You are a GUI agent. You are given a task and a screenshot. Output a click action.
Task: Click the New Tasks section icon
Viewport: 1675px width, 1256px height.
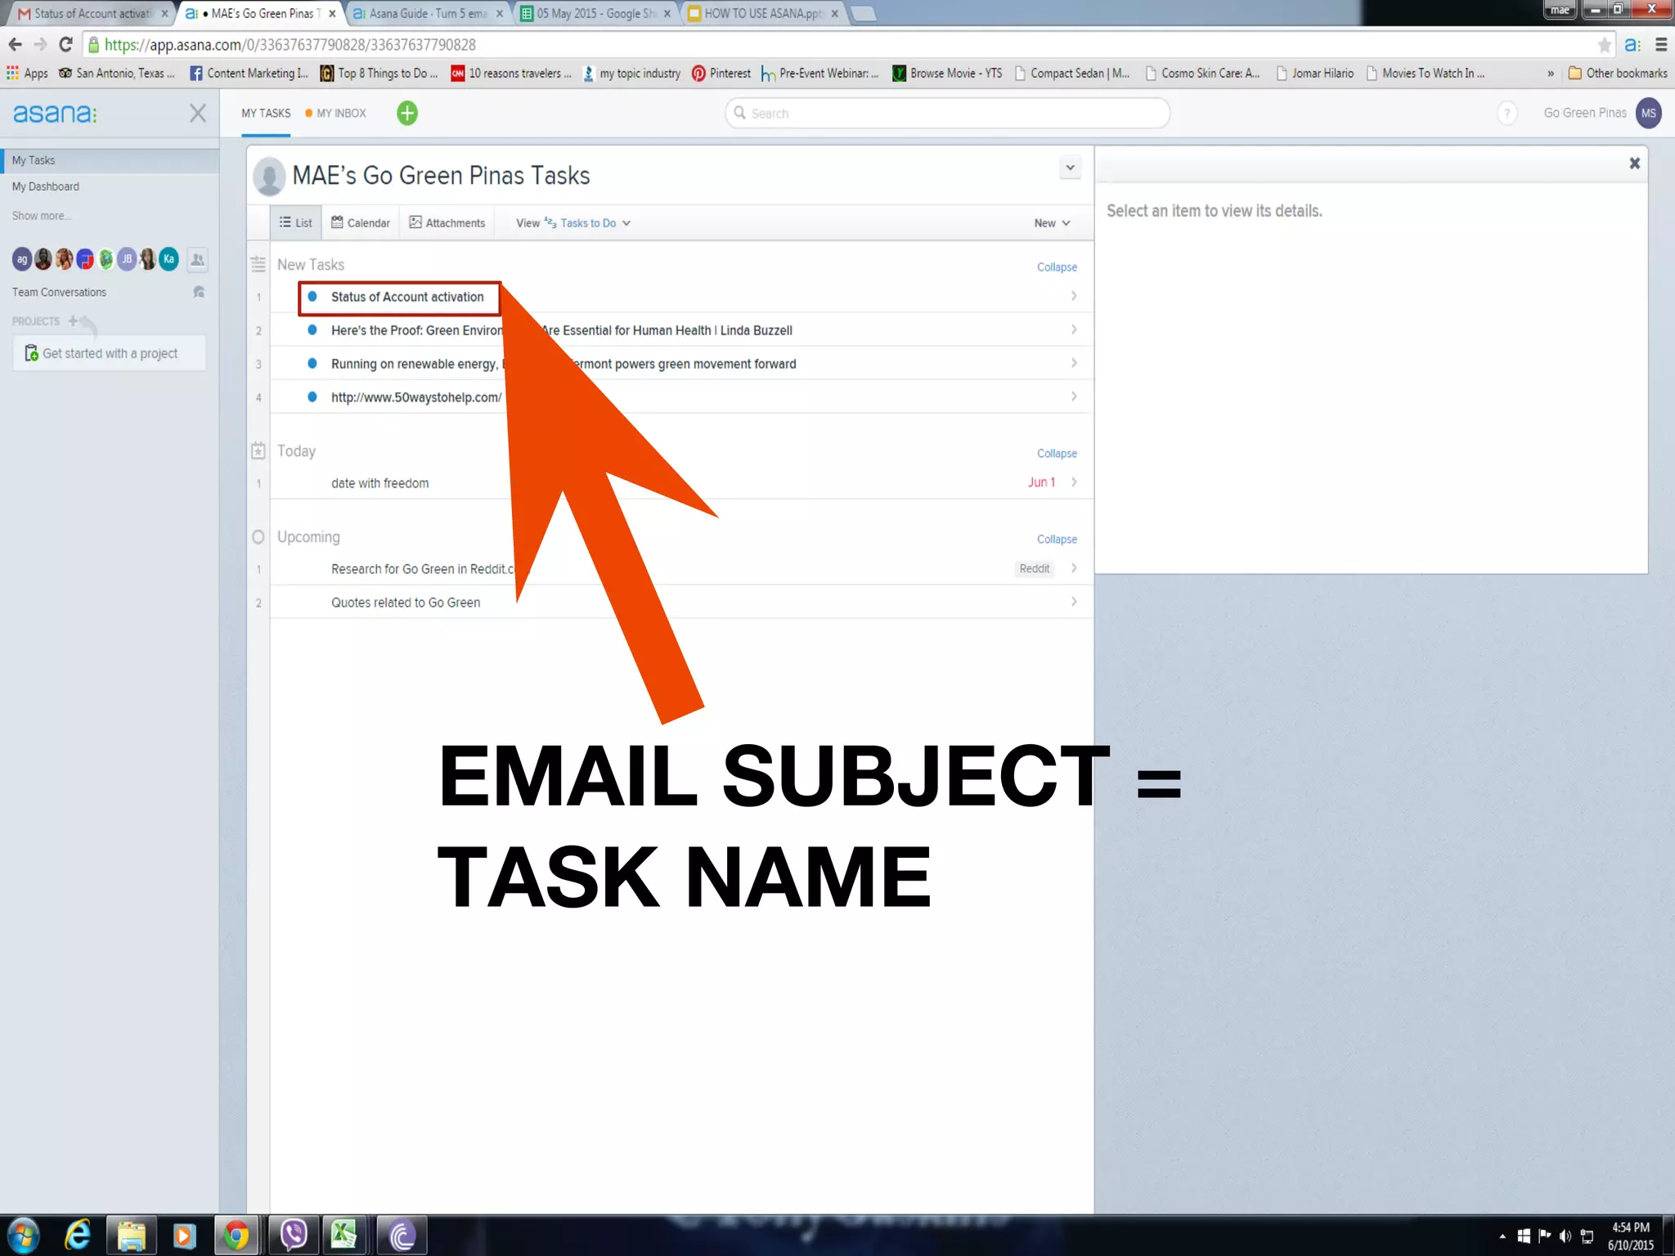[258, 264]
